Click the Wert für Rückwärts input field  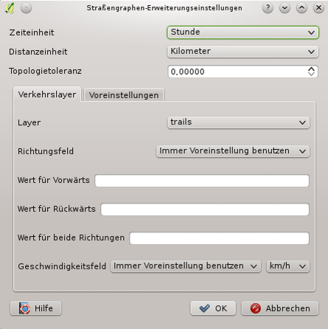pos(205,209)
